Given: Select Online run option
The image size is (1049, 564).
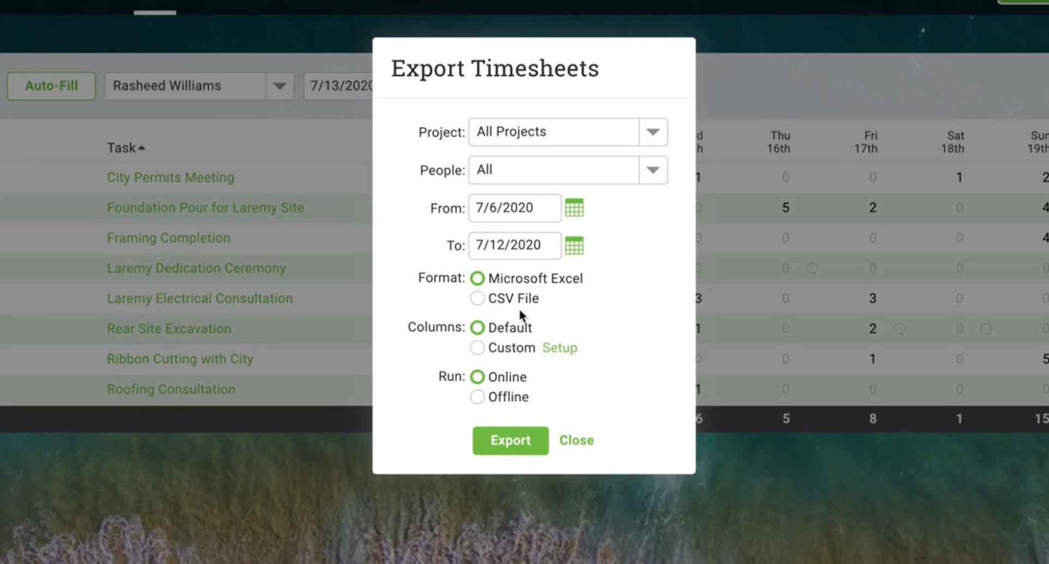Looking at the screenshot, I should [x=477, y=377].
